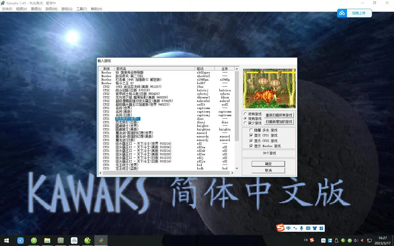Open the 工具(T) menu
The width and height of the screenshot is (394, 246).
coord(81,9)
